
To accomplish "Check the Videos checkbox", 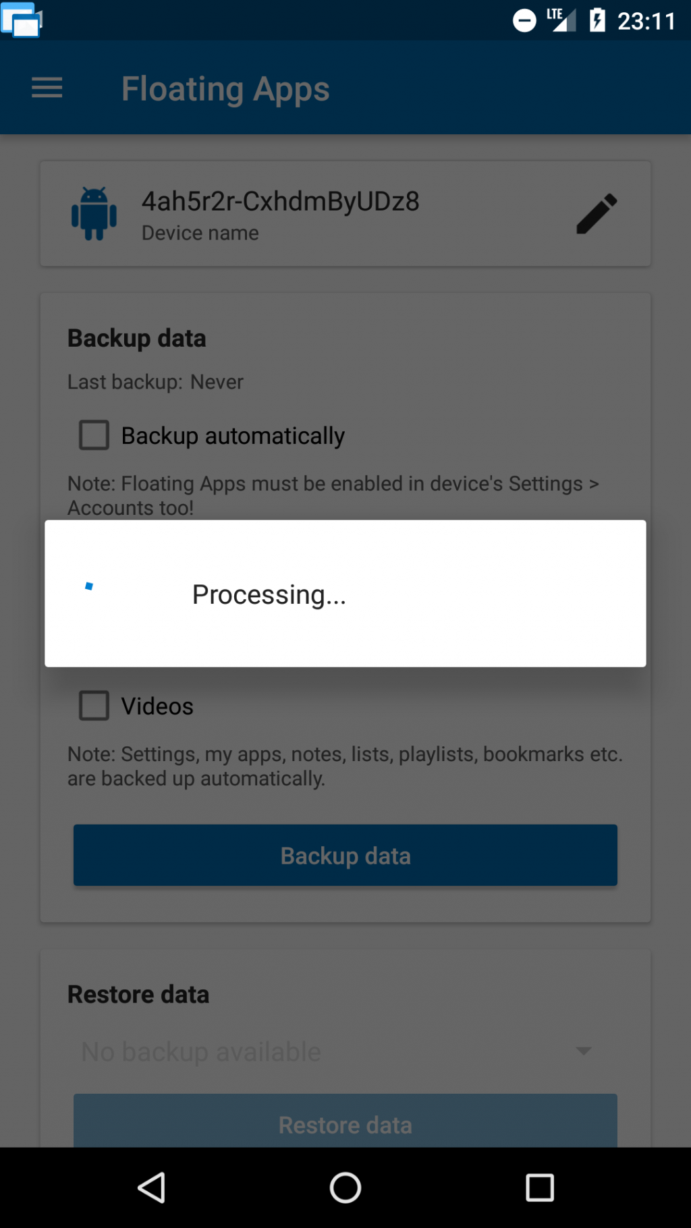I will coord(93,705).
